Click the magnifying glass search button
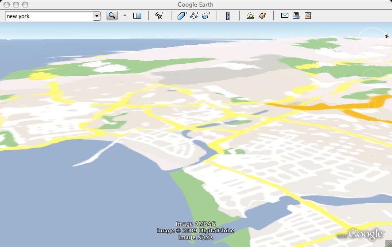The image size is (392, 247). click(x=112, y=16)
